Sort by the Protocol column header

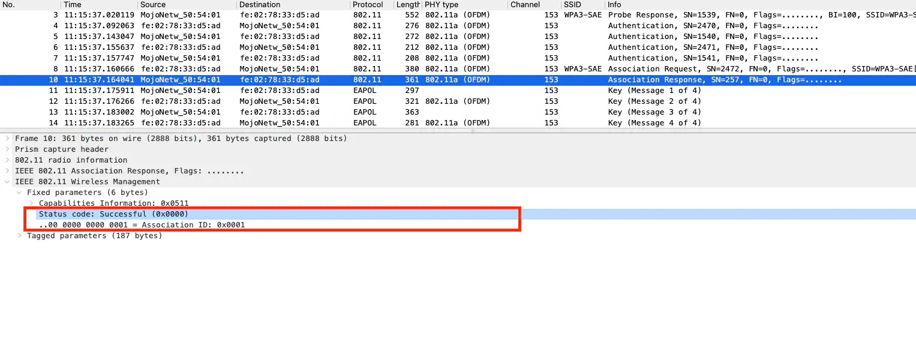pyautogui.click(x=368, y=5)
